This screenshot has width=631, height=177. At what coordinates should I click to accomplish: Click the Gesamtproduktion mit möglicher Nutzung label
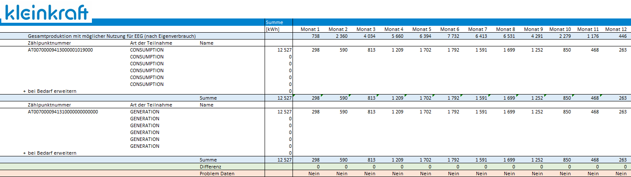coord(112,36)
